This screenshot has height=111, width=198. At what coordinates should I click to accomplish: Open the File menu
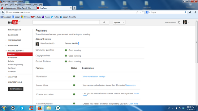coord(2,5)
